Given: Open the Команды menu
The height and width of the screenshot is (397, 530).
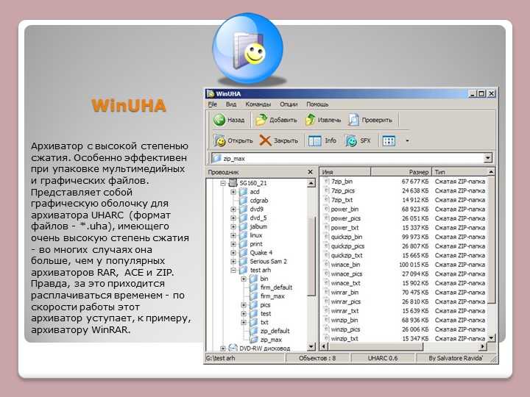Looking at the screenshot, I should (258, 104).
